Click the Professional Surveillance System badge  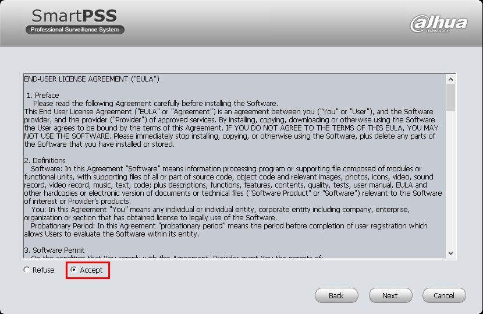tap(75, 30)
